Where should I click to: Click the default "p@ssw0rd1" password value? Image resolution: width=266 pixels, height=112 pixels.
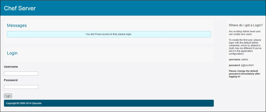[246, 65]
